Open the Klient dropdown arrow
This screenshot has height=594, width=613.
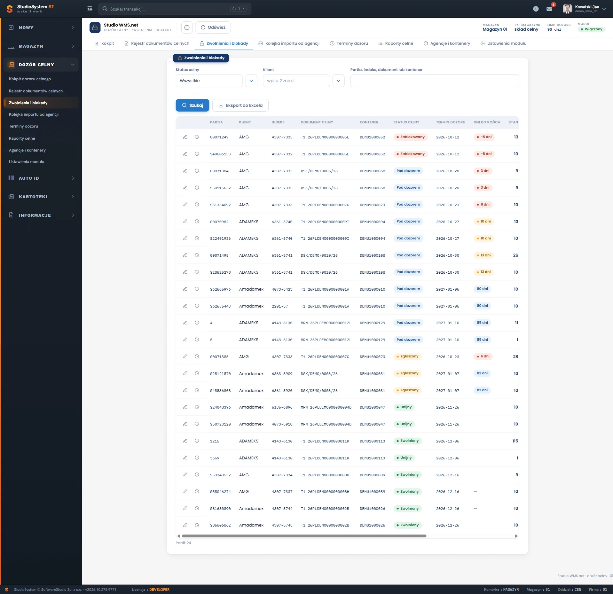pyautogui.click(x=339, y=81)
